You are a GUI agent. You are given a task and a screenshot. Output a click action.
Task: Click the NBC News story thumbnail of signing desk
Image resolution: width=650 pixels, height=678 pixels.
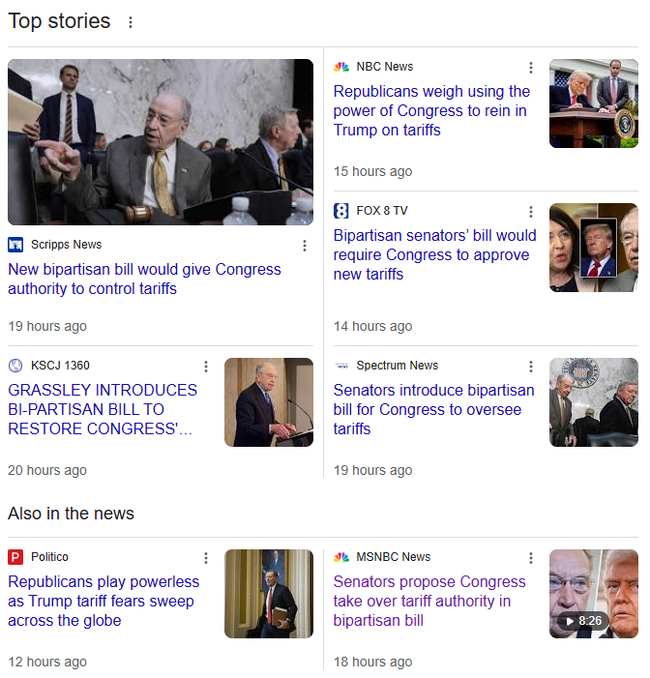(x=593, y=103)
